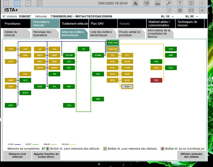Click the vehicle connection manager icon
The width and height of the screenshot is (213, 167).
[146, 3]
